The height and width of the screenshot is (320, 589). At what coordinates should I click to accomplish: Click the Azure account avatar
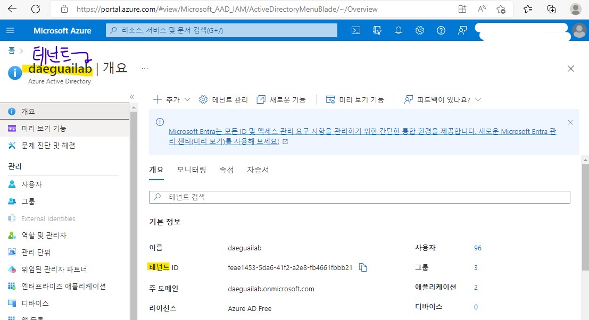(579, 30)
